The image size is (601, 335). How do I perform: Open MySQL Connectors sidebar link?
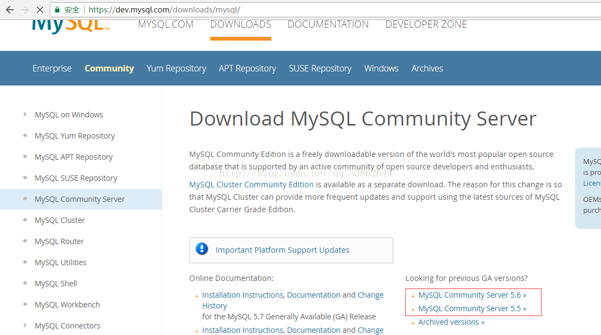(x=68, y=326)
